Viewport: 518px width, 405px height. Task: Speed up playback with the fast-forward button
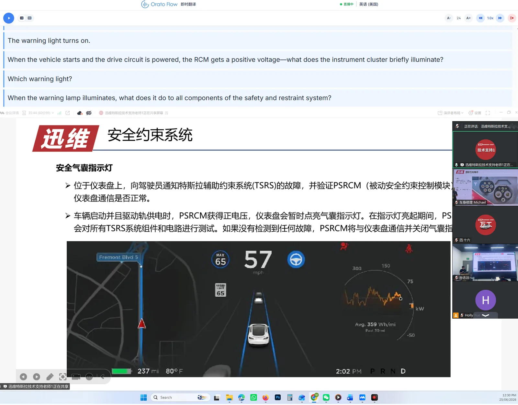pyautogui.click(x=500, y=18)
